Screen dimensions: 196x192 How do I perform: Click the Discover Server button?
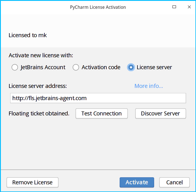(x=160, y=113)
